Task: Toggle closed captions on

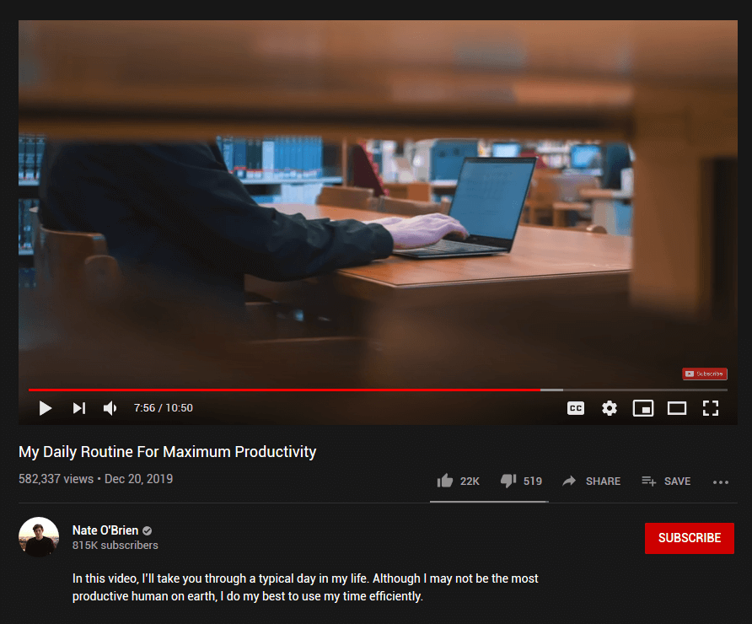Action: 576,408
